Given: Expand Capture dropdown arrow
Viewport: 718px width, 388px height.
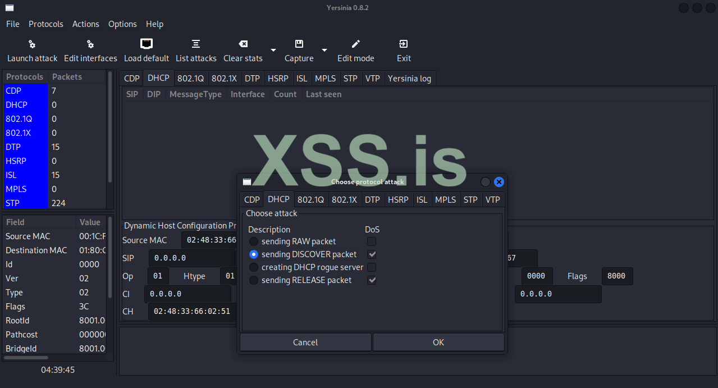Looking at the screenshot, I should click(324, 51).
